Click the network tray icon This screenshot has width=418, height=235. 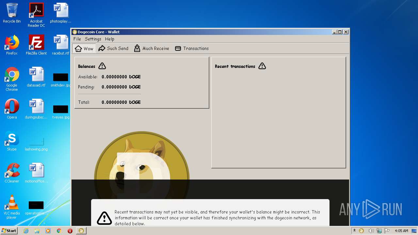click(x=379, y=231)
